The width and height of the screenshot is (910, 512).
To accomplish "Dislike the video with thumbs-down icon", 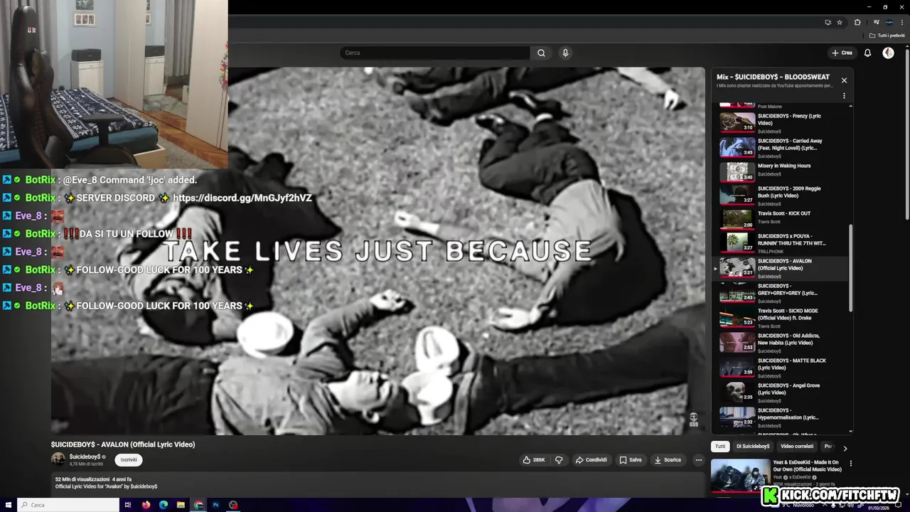I will click(x=559, y=460).
